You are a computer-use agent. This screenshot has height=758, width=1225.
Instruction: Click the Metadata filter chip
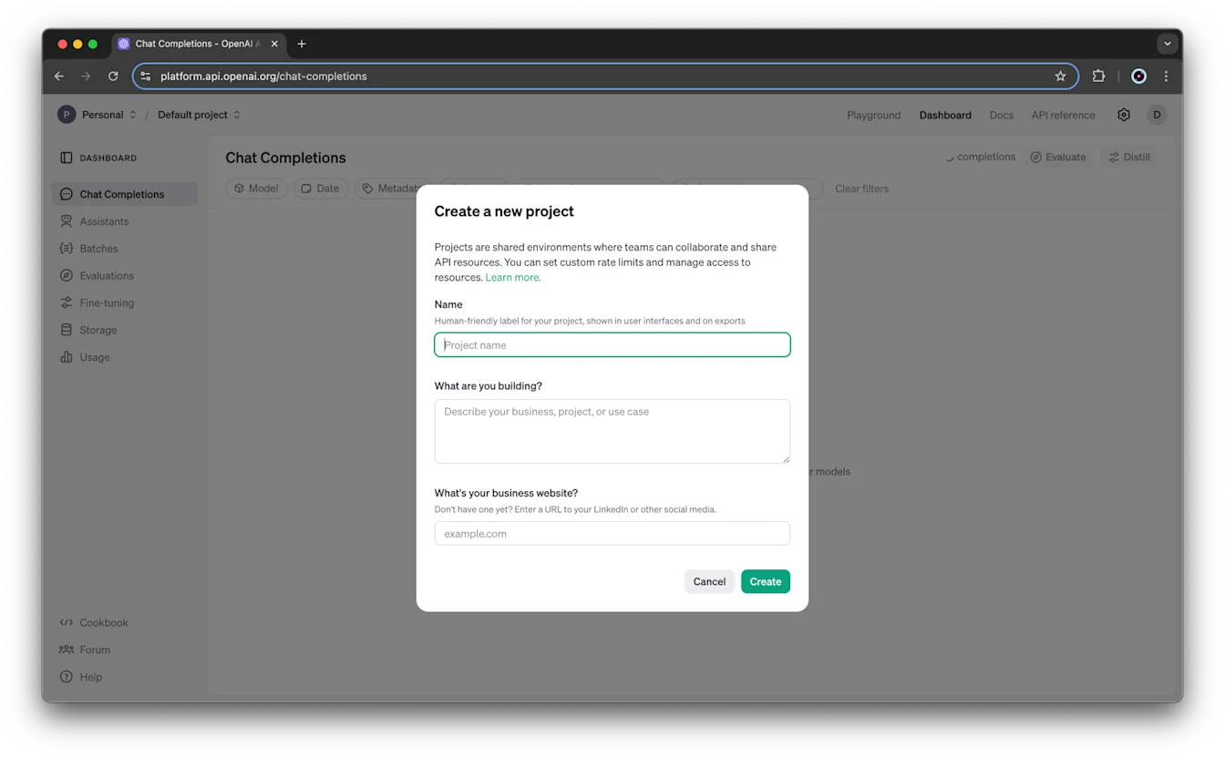(390, 189)
